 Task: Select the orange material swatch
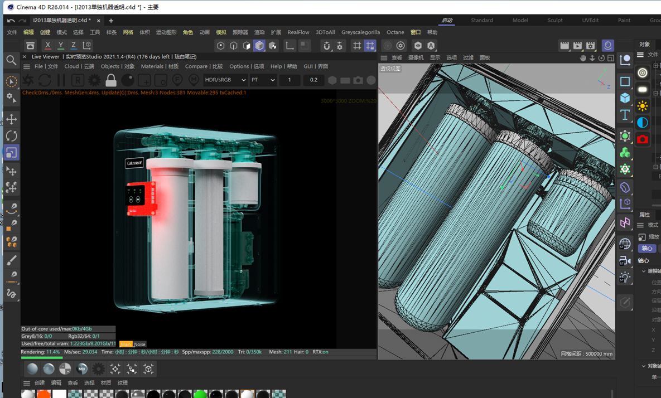click(44, 394)
